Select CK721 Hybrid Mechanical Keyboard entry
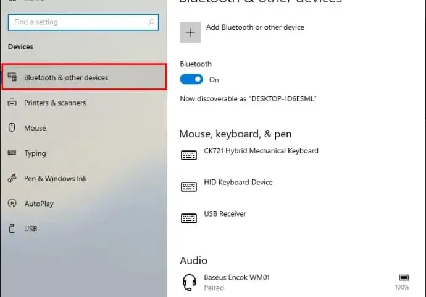 tap(261, 151)
